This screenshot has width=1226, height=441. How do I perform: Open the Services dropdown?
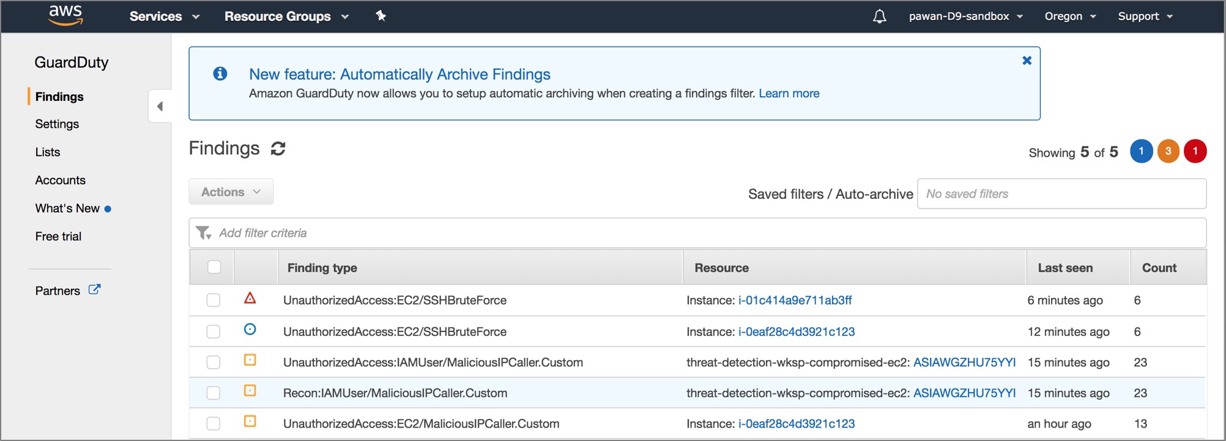(x=165, y=17)
